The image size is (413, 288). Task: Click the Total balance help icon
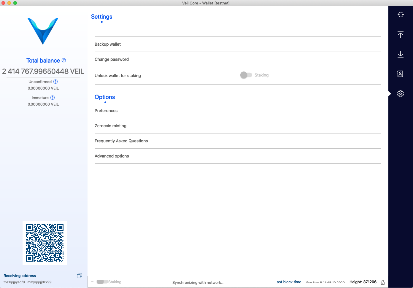[x=64, y=60]
